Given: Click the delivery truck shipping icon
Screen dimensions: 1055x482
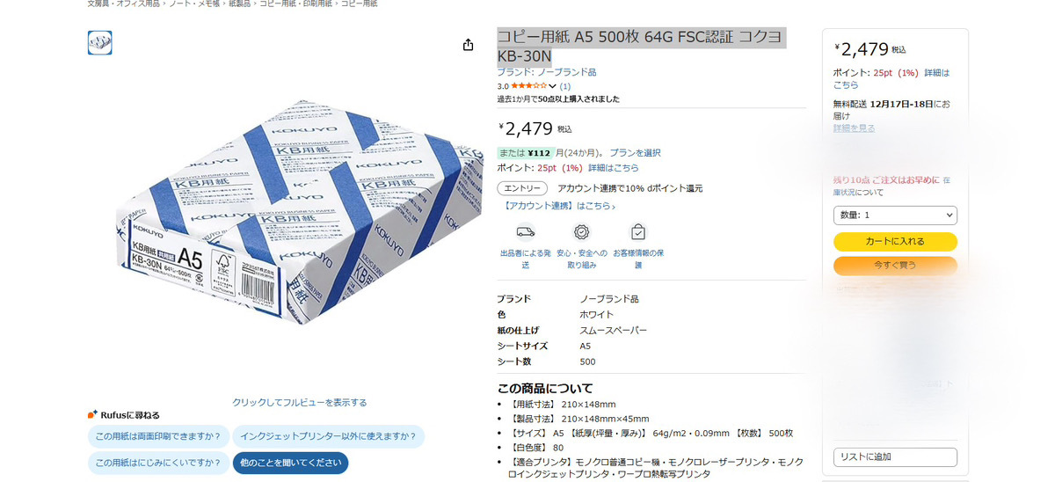Looking at the screenshot, I should click(x=526, y=232).
